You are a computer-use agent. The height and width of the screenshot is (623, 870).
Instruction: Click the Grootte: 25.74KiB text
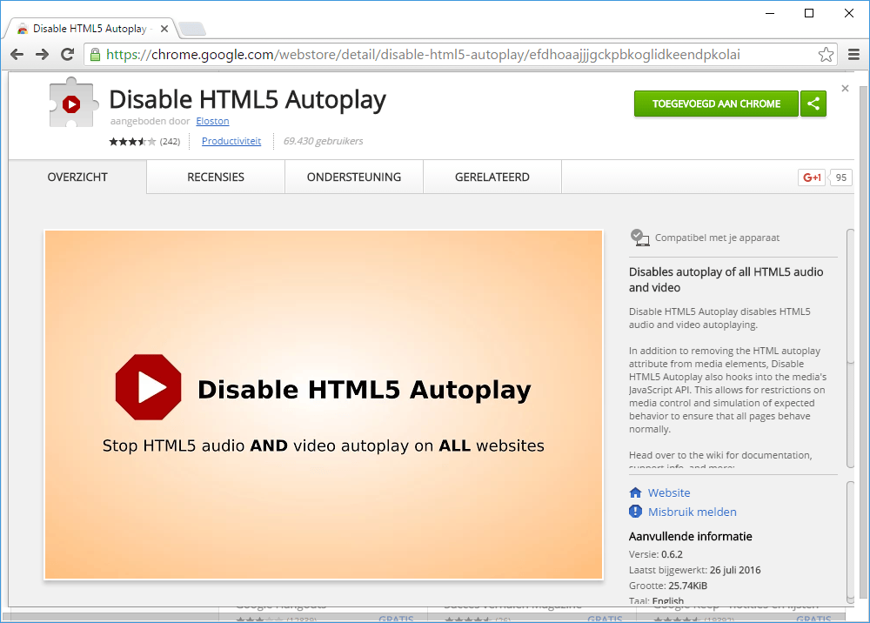pos(668,586)
